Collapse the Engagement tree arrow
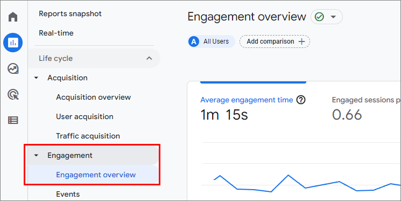This screenshot has height=201, width=401. click(36, 155)
